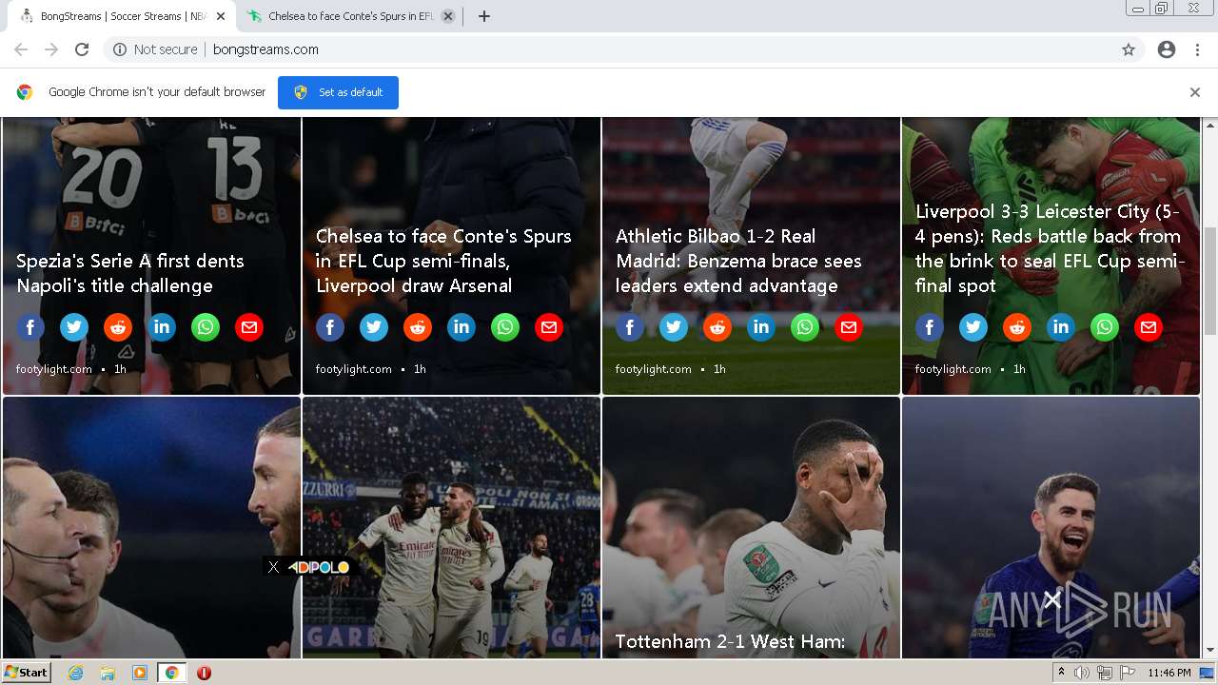
Task: Open the Chrome profile account icon
Action: [1167, 49]
